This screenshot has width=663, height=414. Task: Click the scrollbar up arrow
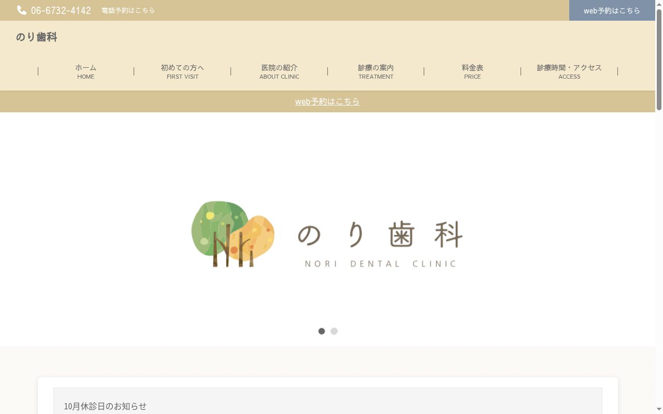click(659, 4)
